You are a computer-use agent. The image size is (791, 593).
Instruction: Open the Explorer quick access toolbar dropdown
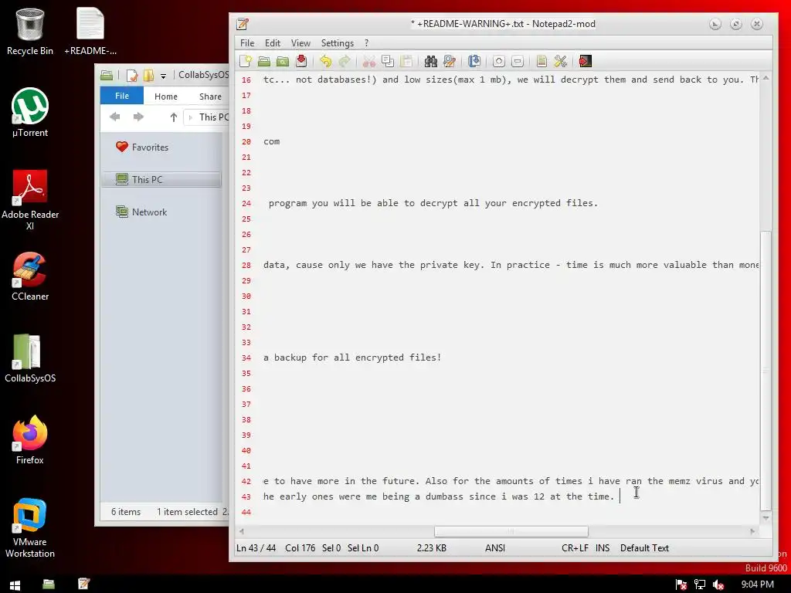(164, 76)
